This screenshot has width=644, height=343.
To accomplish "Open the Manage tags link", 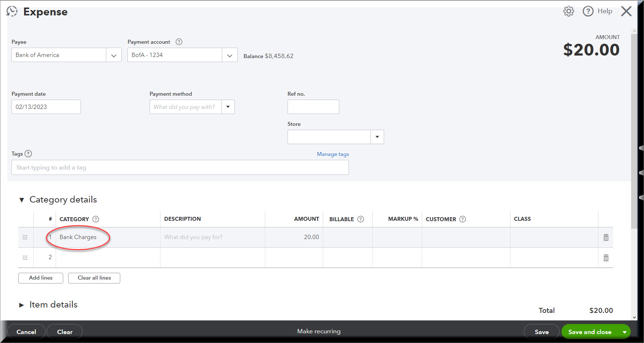I will 333,154.
